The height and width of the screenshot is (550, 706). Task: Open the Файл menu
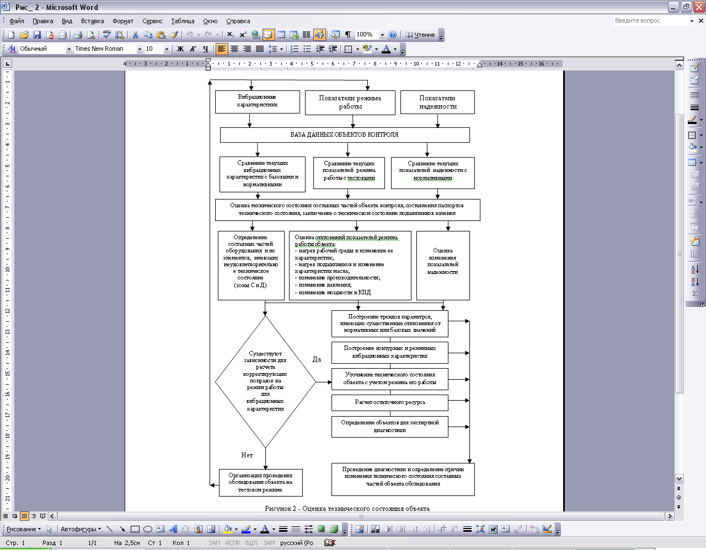click(x=17, y=21)
